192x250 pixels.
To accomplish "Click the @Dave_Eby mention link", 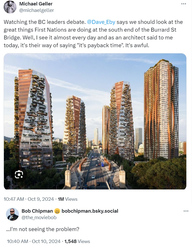I will point(101,22).
